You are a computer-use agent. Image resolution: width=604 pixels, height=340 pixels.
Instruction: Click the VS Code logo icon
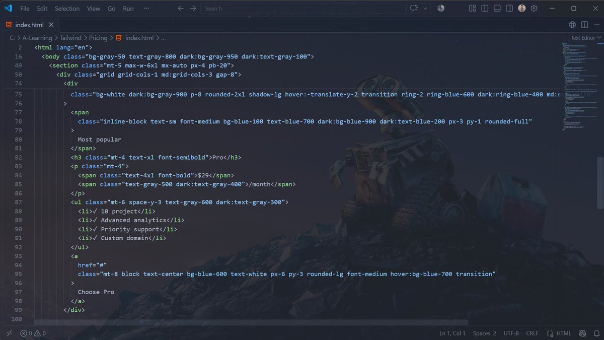(x=8, y=8)
